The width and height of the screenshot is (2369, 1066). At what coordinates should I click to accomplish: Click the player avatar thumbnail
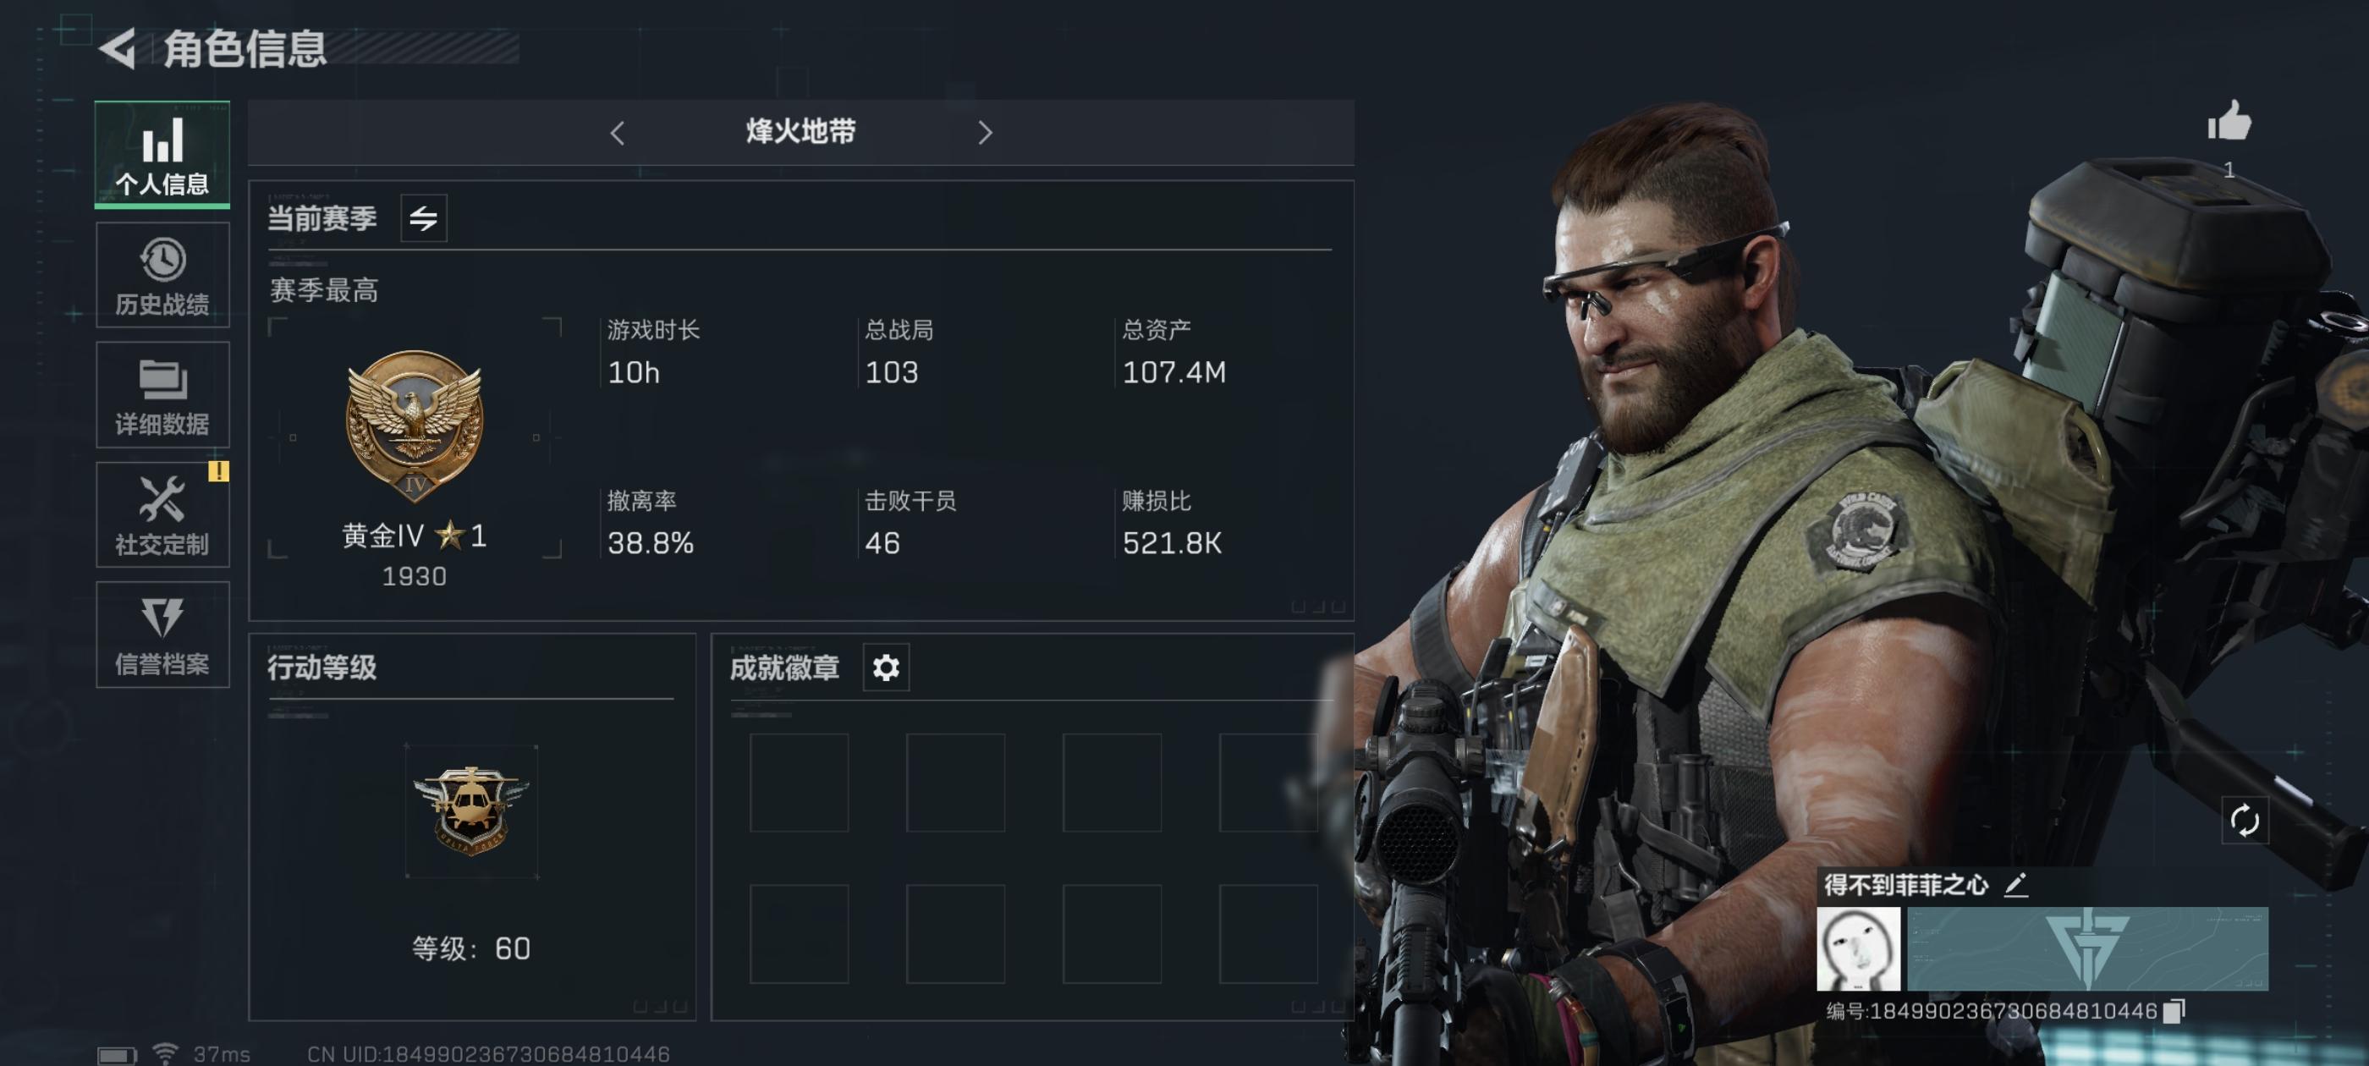click(1859, 949)
